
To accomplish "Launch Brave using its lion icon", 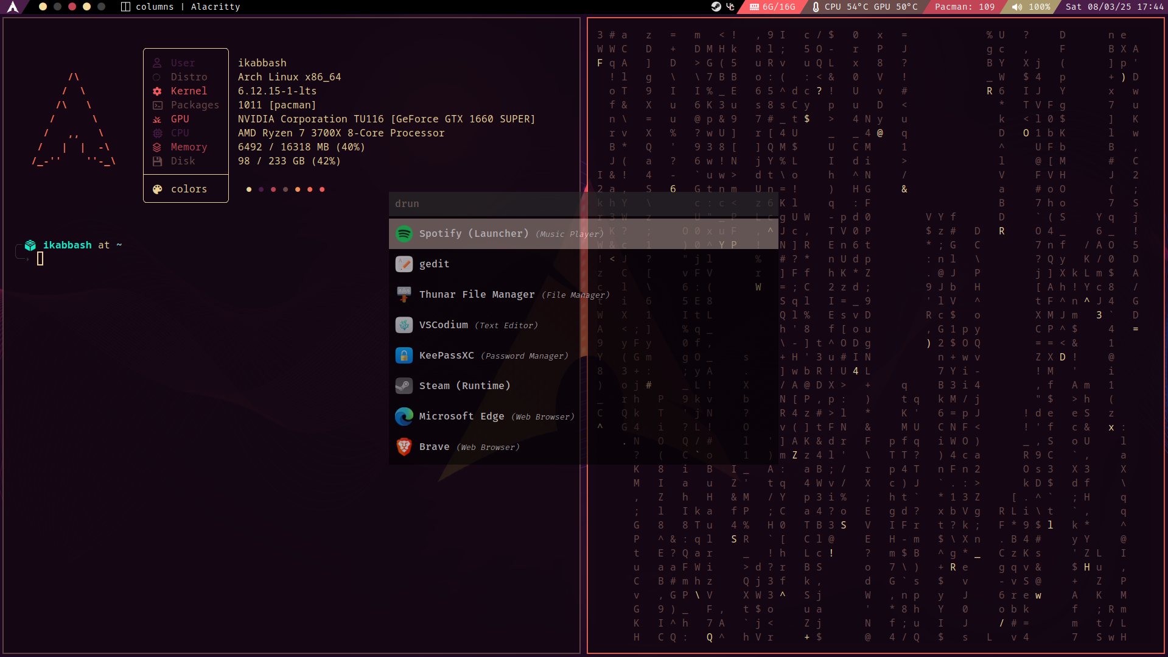I will coord(404,447).
